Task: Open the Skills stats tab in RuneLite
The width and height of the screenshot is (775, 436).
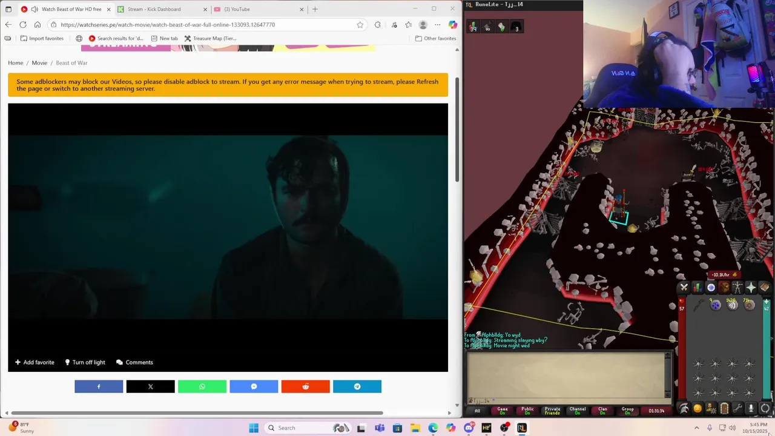Action: coord(697,287)
